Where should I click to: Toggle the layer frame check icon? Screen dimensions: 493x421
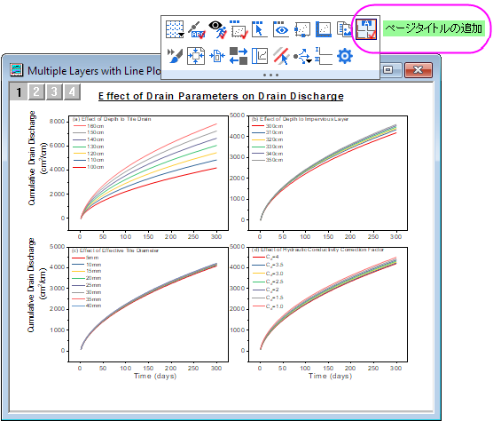(x=239, y=29)
